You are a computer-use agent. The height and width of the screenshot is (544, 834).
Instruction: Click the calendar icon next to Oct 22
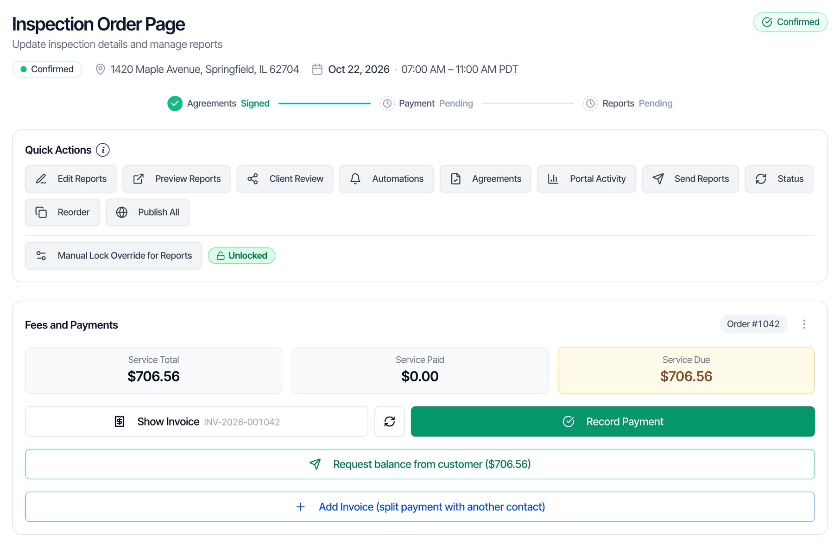[x=317, y=70]
